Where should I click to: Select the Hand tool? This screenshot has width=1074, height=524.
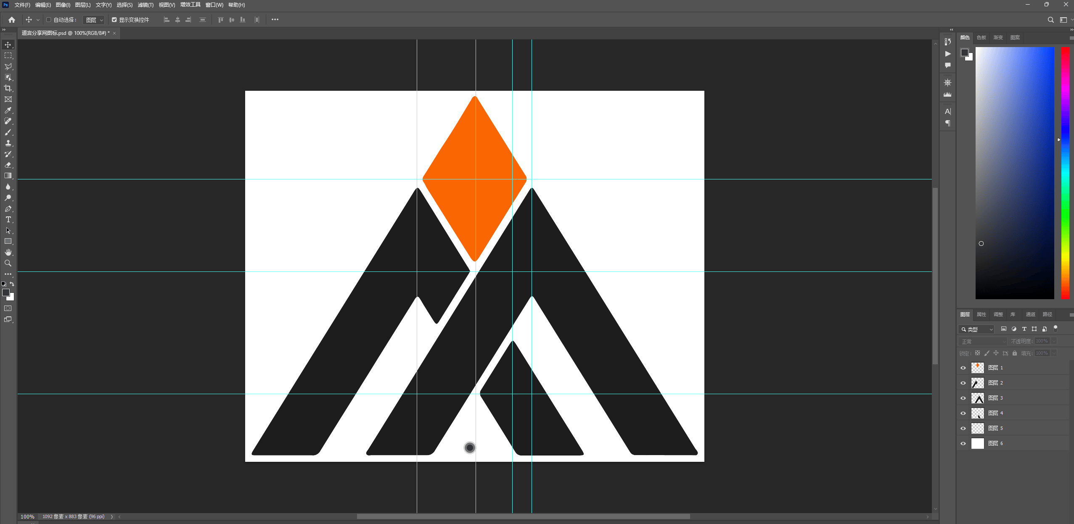pyautogui.click(x=8, y=252)
